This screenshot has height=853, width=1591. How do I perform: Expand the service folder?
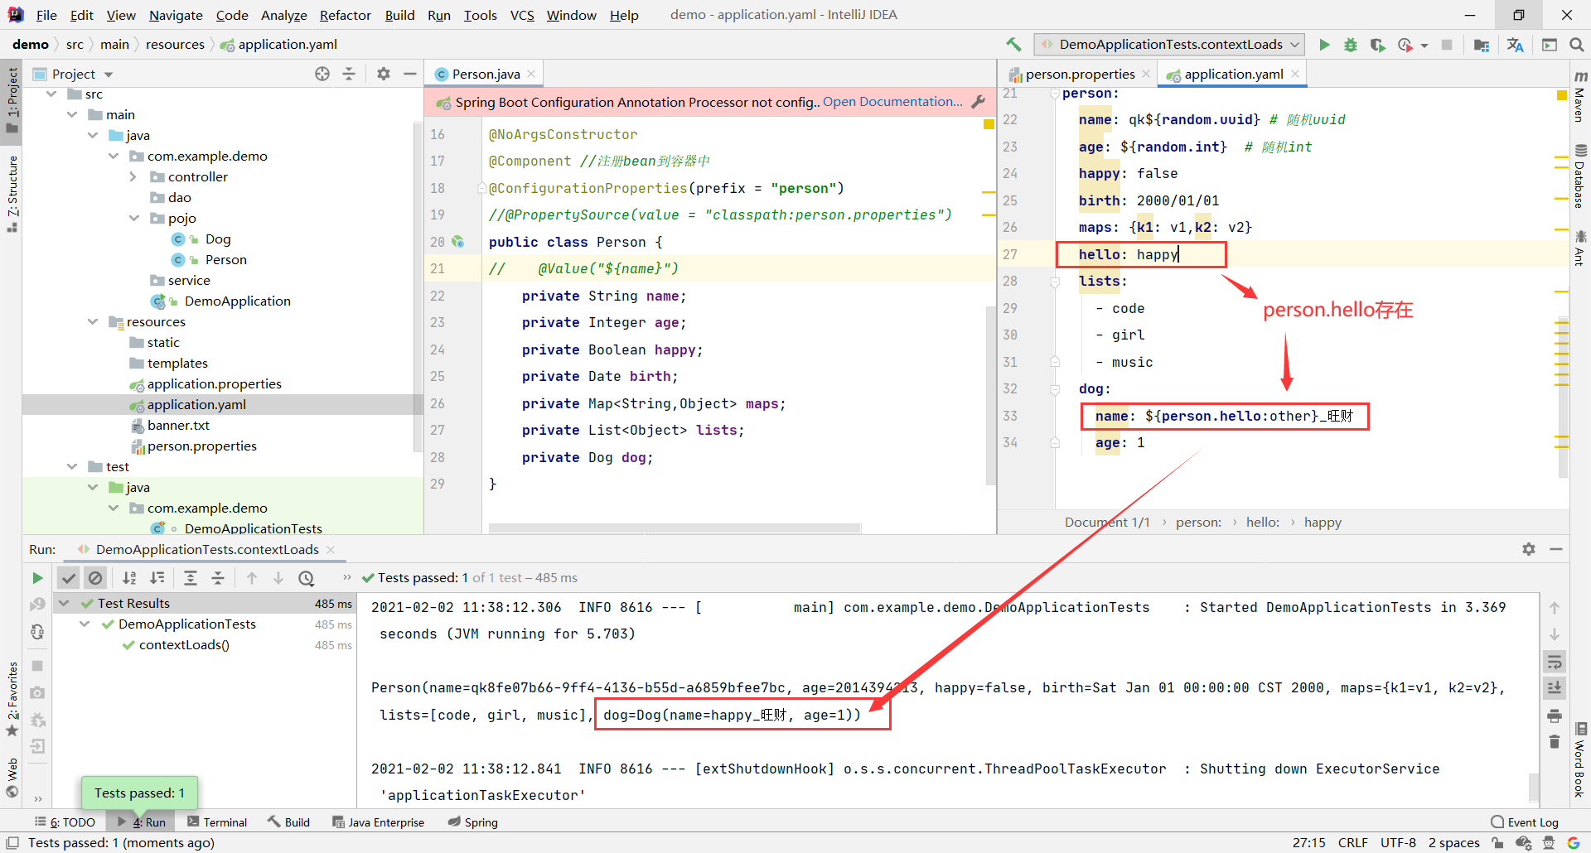click(188, 280)
